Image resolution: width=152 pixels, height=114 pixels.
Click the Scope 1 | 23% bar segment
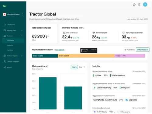coord(45,56)
